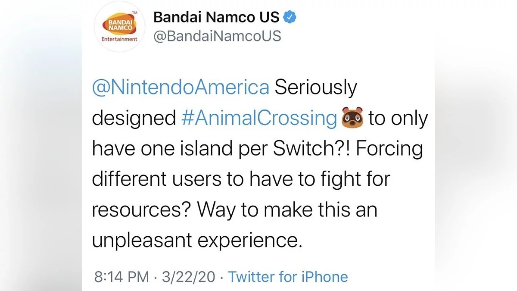Click the word "Forcing" in the tweet

pos(389,149)
